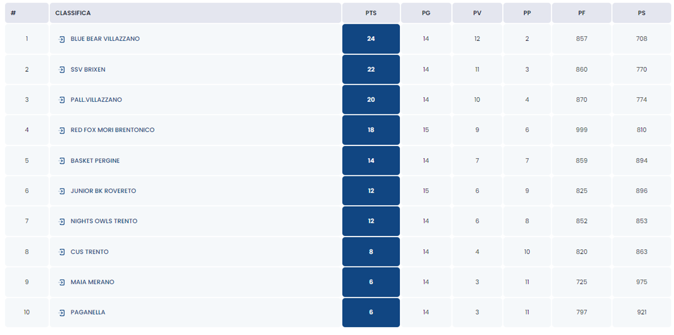
Task: Click the icon next to Junior BK Rovereto
Action: 62,191
